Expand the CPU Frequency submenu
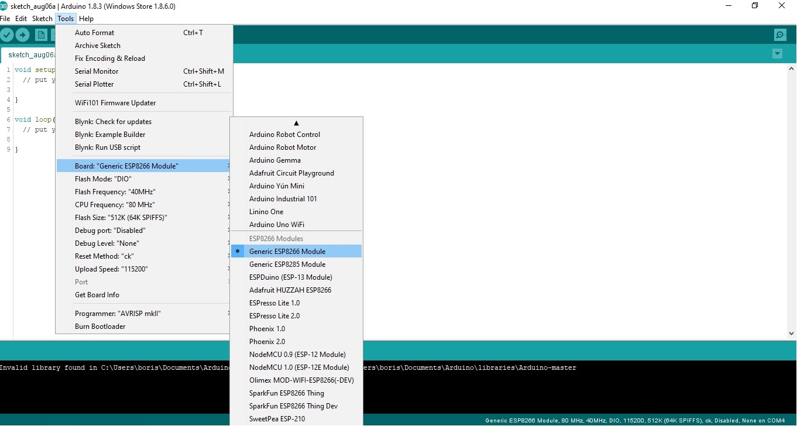This screenshot has width=797, height=426. pos(144,205)
